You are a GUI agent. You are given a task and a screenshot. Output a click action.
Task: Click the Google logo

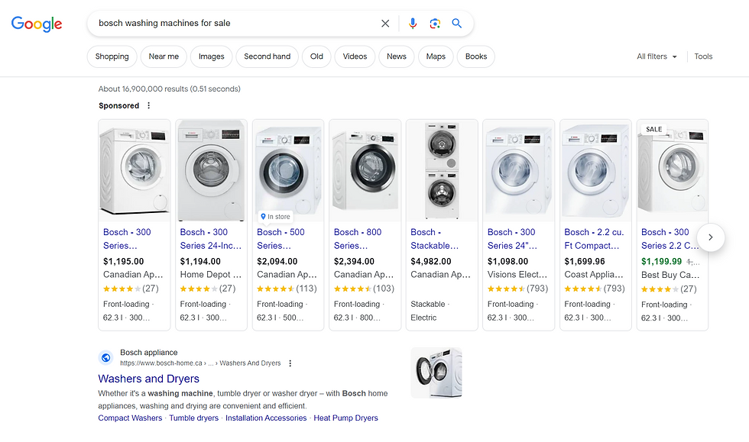(37, 24)
